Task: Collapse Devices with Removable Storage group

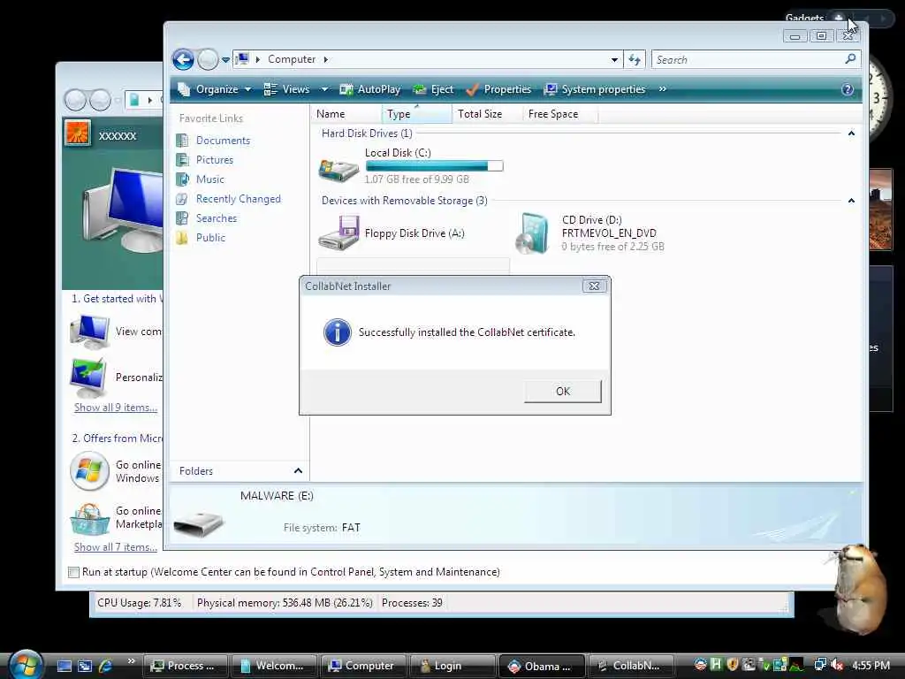Action: point(851,201)
